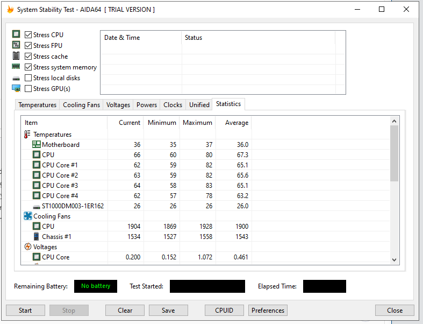The height and width of the screenshot is (324, 423).
Task: Click the AIDA64 flame icon in title bar
Action: 10,10
